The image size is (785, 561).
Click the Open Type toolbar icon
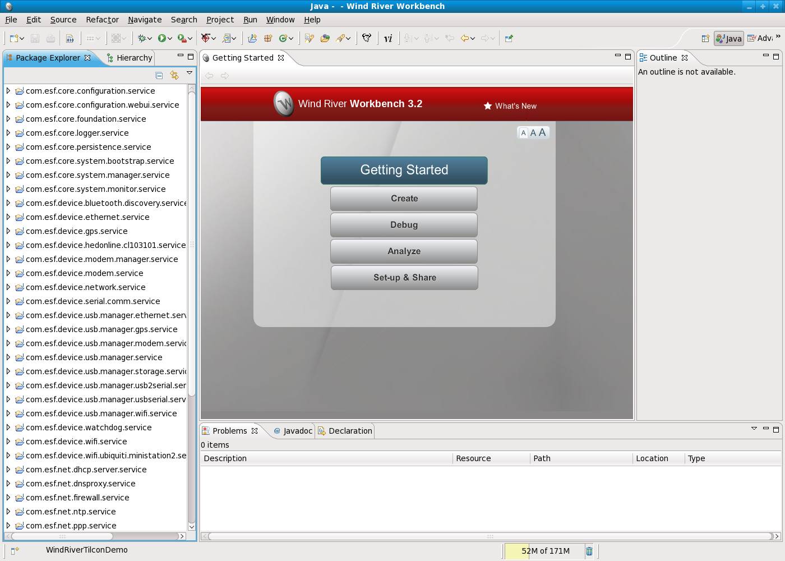pos(309,38)
